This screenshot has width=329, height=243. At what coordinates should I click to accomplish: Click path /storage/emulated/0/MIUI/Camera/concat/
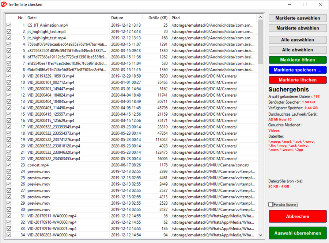(210, 165)
